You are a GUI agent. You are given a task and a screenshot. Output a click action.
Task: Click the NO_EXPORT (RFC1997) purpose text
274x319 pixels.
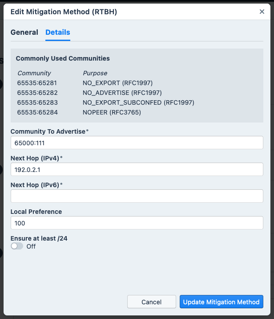coord(117,83)
